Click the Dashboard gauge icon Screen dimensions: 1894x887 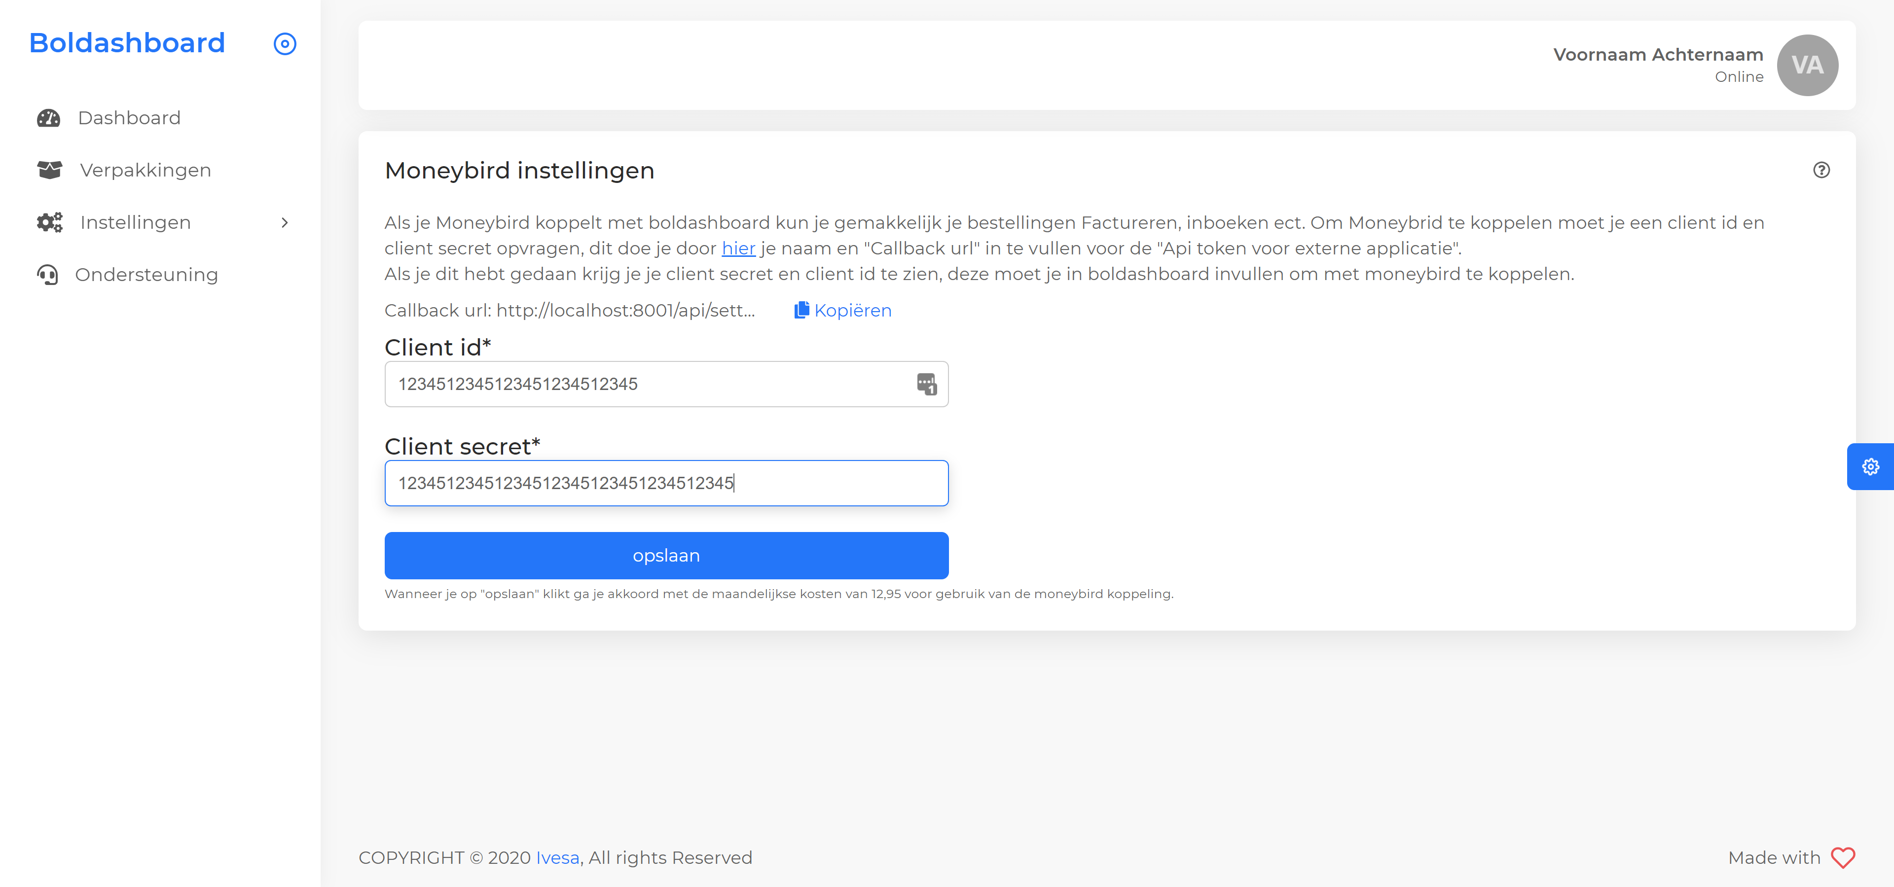48,118
